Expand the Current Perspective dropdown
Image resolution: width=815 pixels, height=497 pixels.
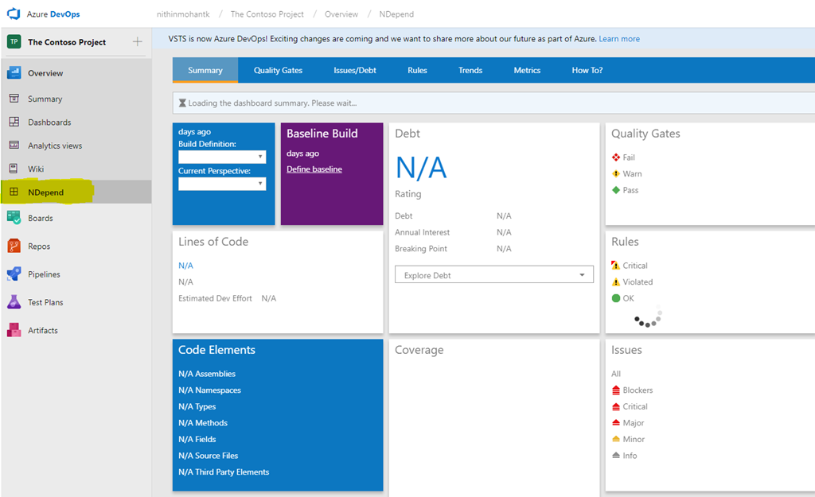click(x=222, y=184)
